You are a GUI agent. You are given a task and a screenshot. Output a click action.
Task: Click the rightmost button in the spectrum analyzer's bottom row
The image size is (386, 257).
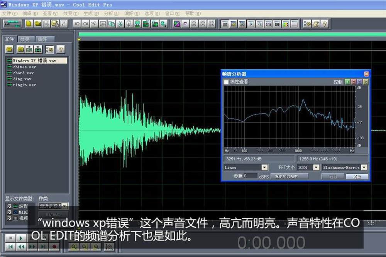click(x=357, y=176)
